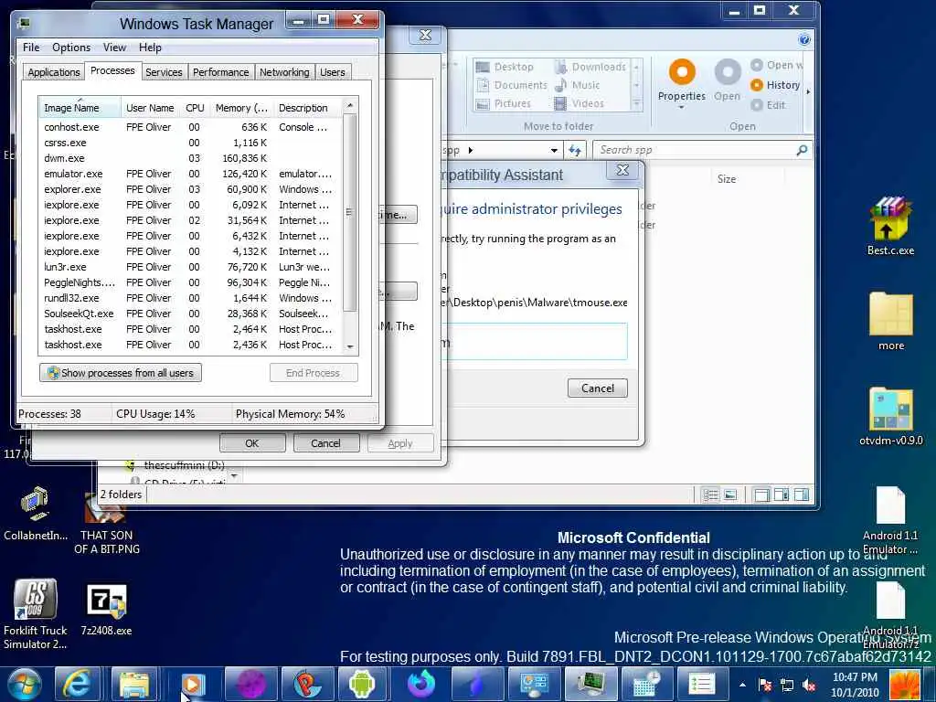Click the Action Center flag tray icon

pos(765,685)
